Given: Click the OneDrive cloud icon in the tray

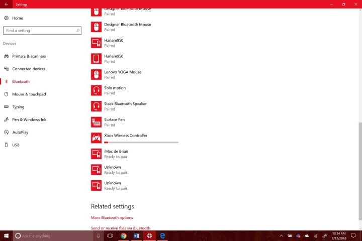Looking at the screenshot, I should point(307,235).
